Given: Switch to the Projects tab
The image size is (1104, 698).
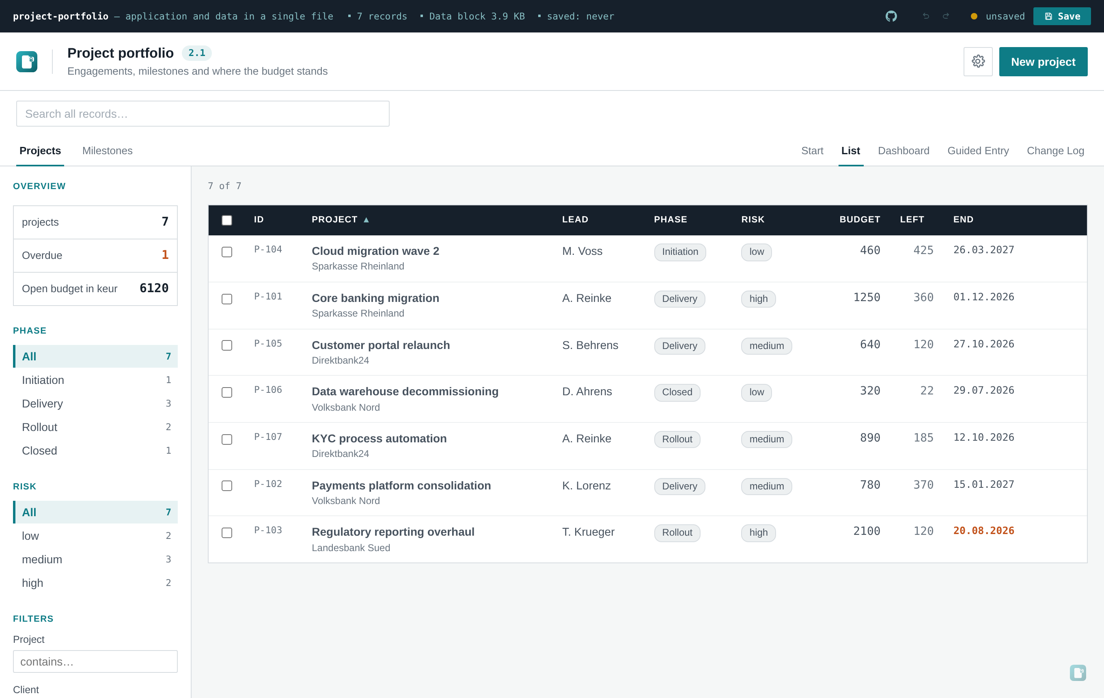Looking at the screenshot, I should 40,151.
